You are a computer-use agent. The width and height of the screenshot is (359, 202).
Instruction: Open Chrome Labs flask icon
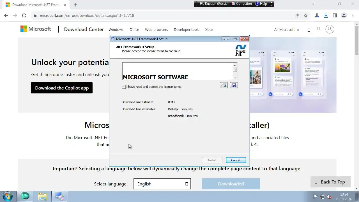[317, 15]
